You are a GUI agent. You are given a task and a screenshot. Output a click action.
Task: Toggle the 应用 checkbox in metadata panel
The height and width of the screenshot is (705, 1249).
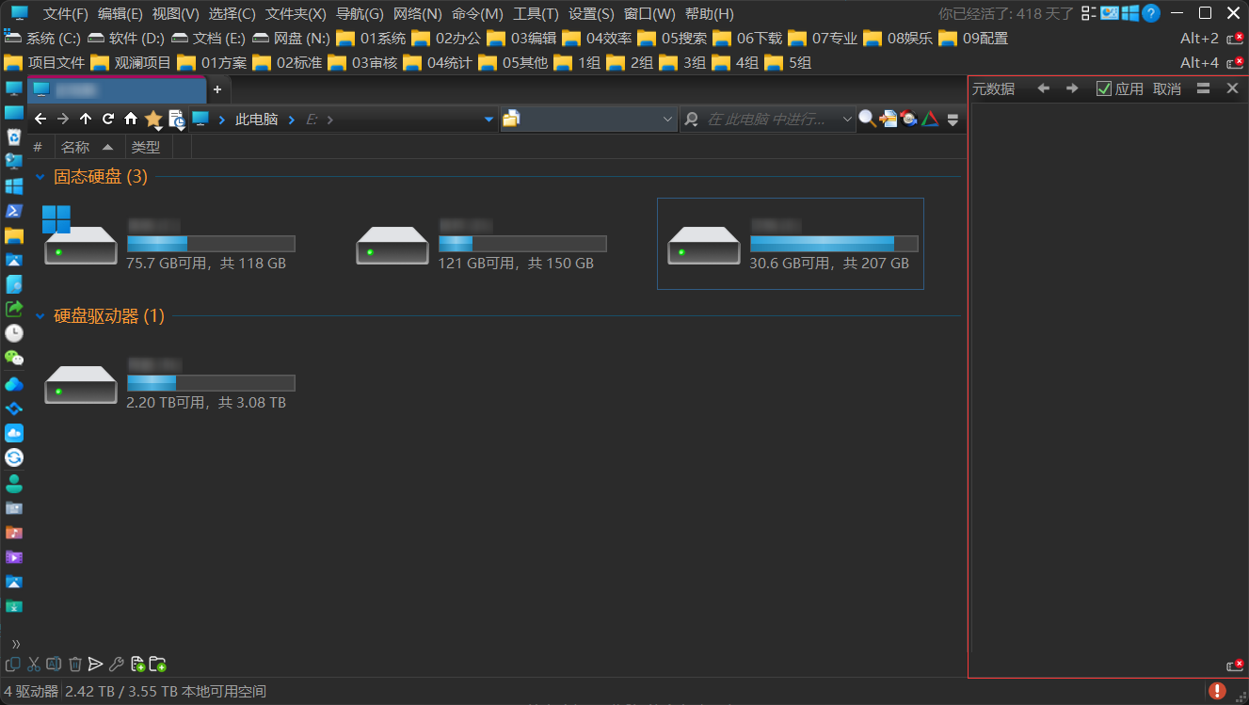click(x=1104, y=88)
